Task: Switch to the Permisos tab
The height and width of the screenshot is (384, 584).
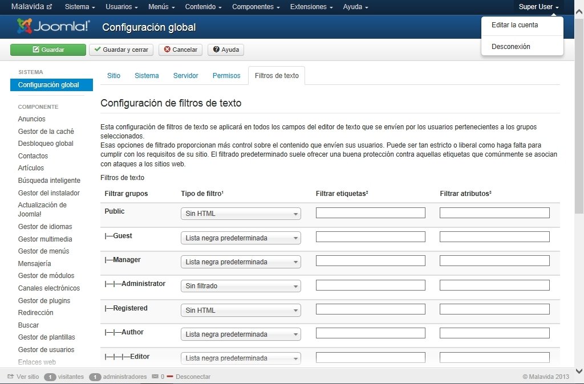Action: [x=226, y=76]
